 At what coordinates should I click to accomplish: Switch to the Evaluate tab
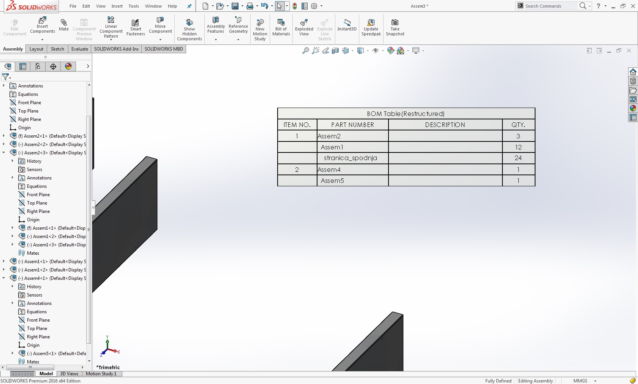[79, 49]
